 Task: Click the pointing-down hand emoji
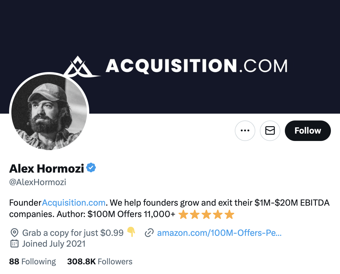131,232
